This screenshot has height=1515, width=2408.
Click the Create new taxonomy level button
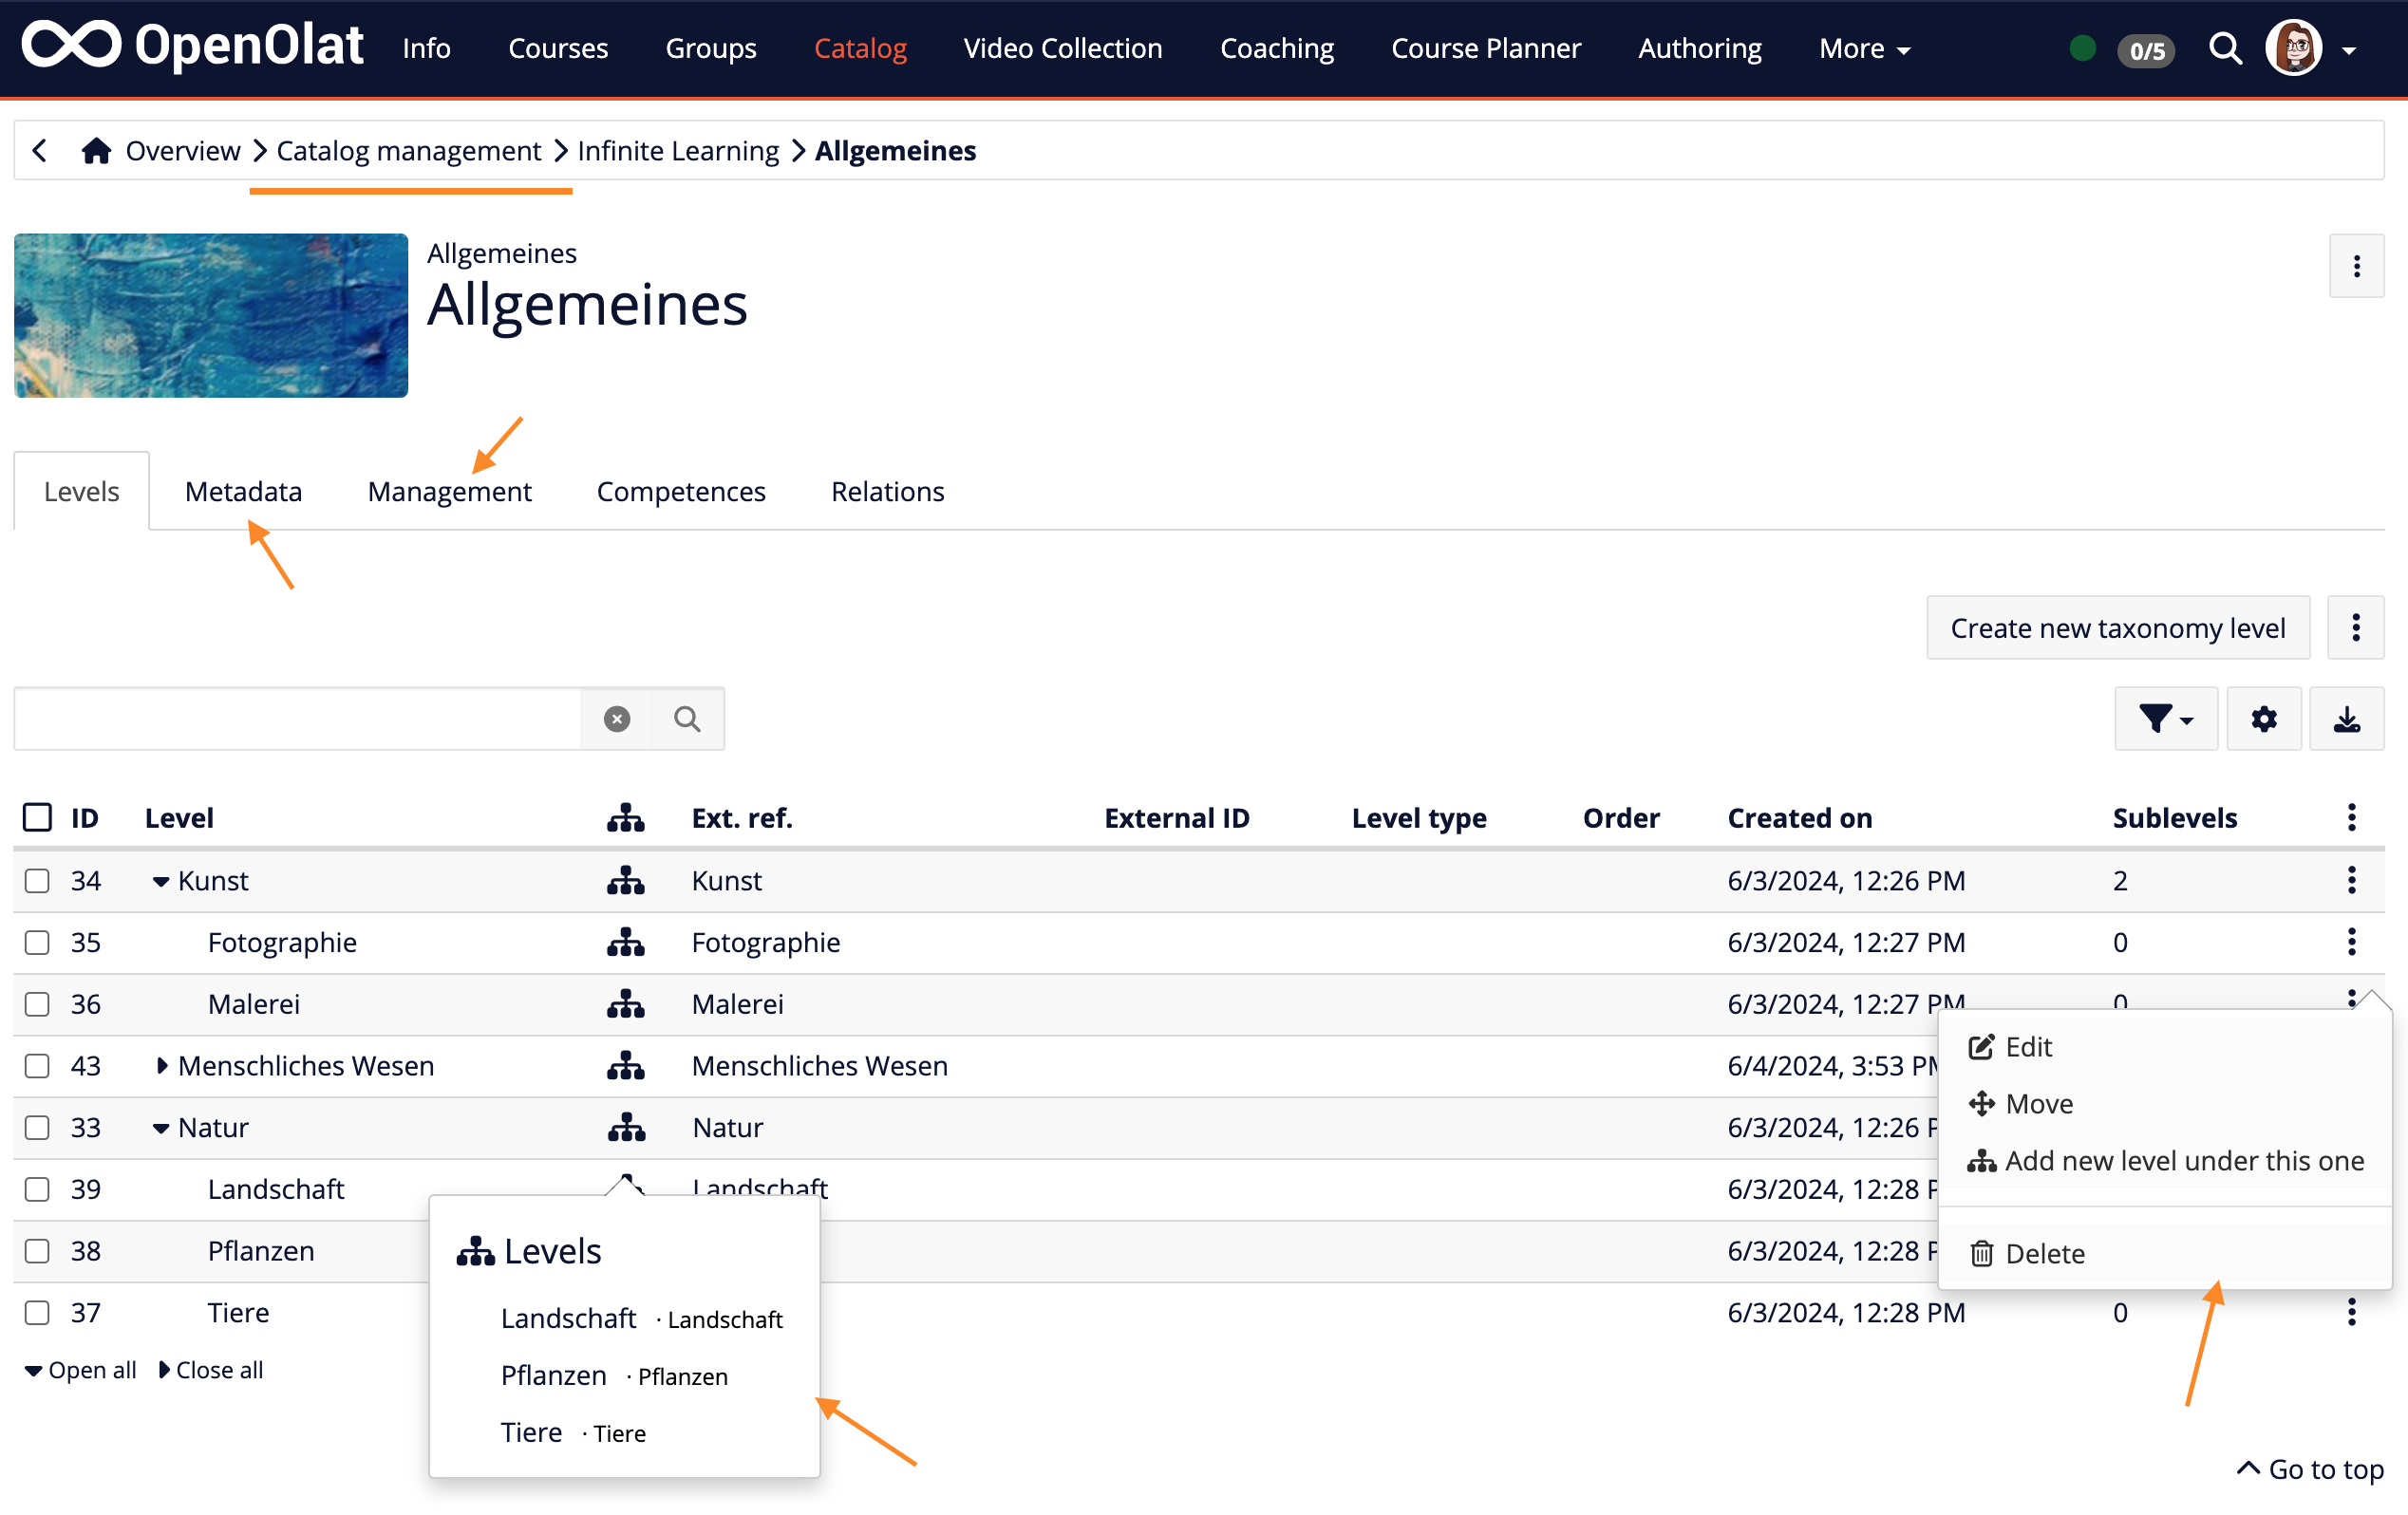point(2118,628)
